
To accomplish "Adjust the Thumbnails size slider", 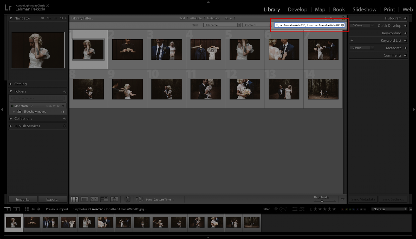I will [x=322, y=201].
